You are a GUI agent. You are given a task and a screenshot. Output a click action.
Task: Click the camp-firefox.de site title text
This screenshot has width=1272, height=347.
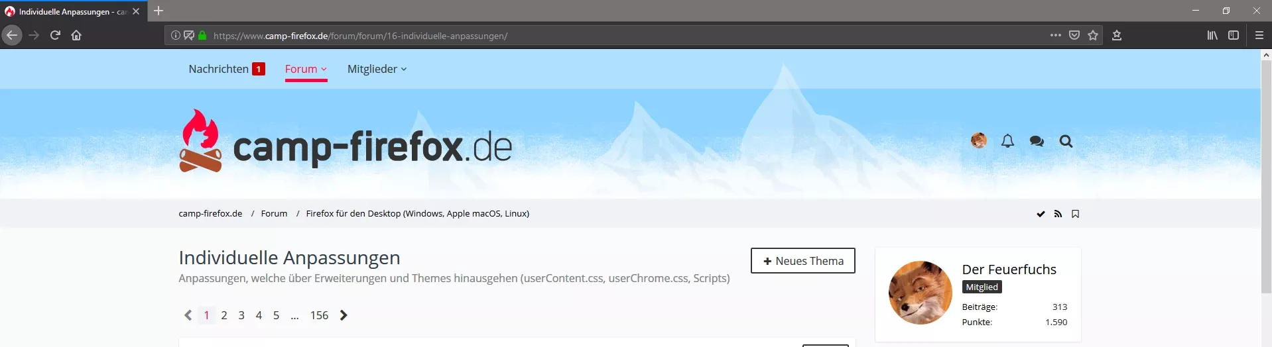pos(372,147)
